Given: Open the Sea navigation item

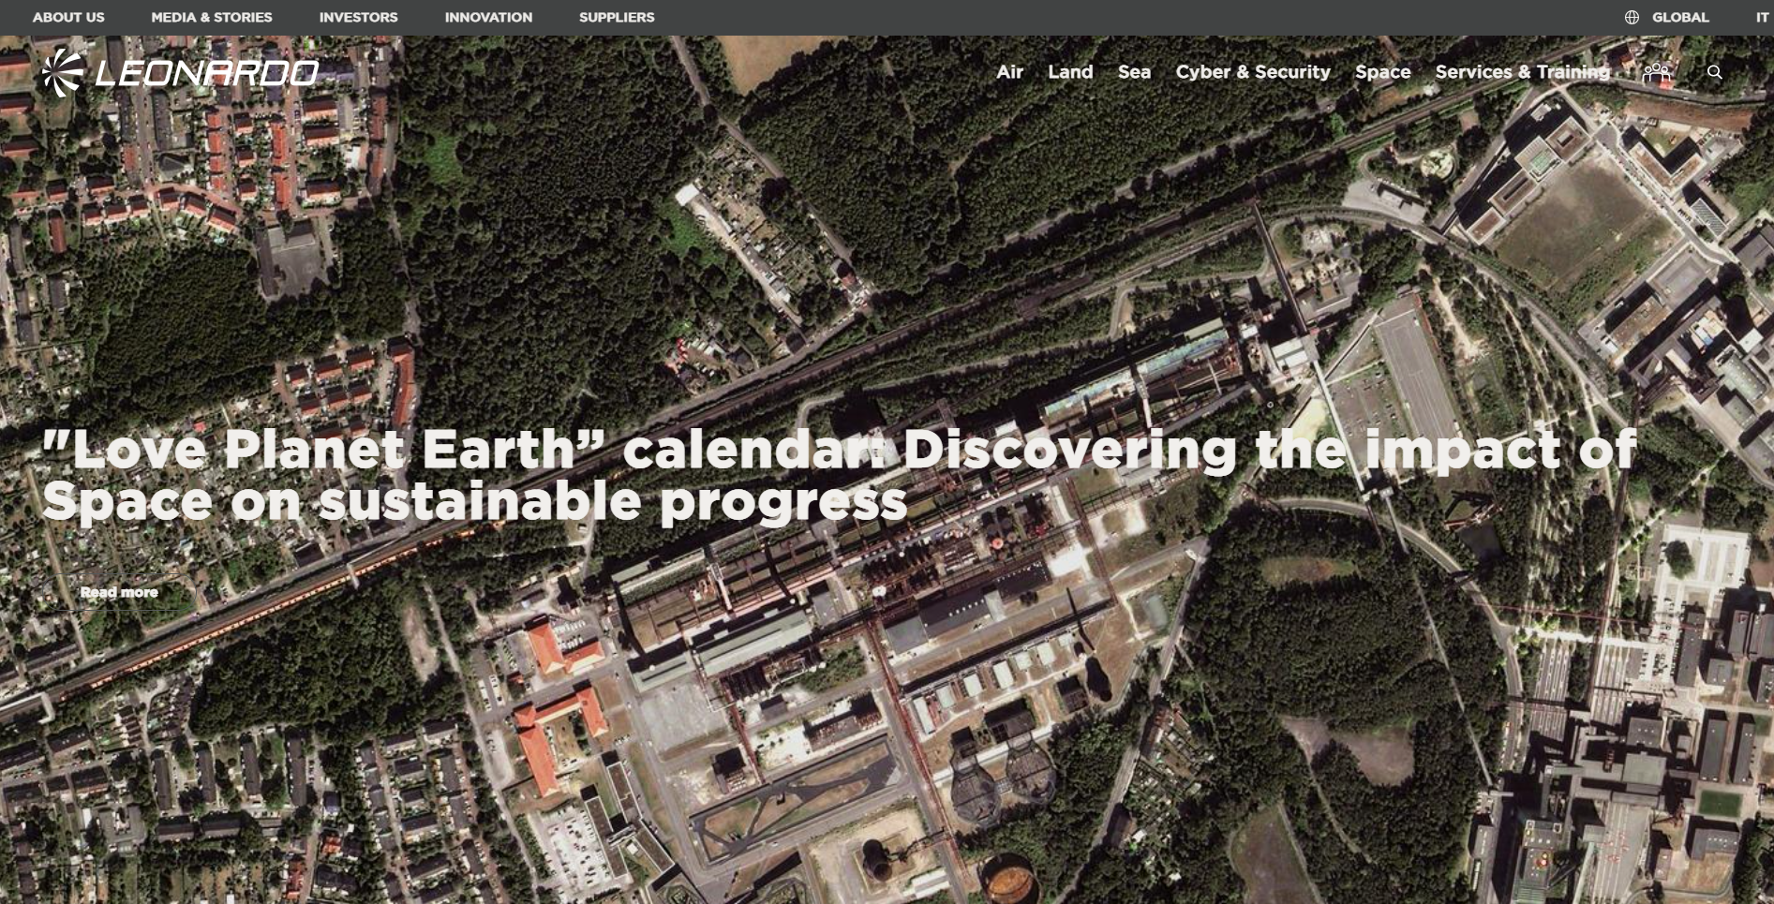Looking at the screenshot, I should (x=1134, y=72).
